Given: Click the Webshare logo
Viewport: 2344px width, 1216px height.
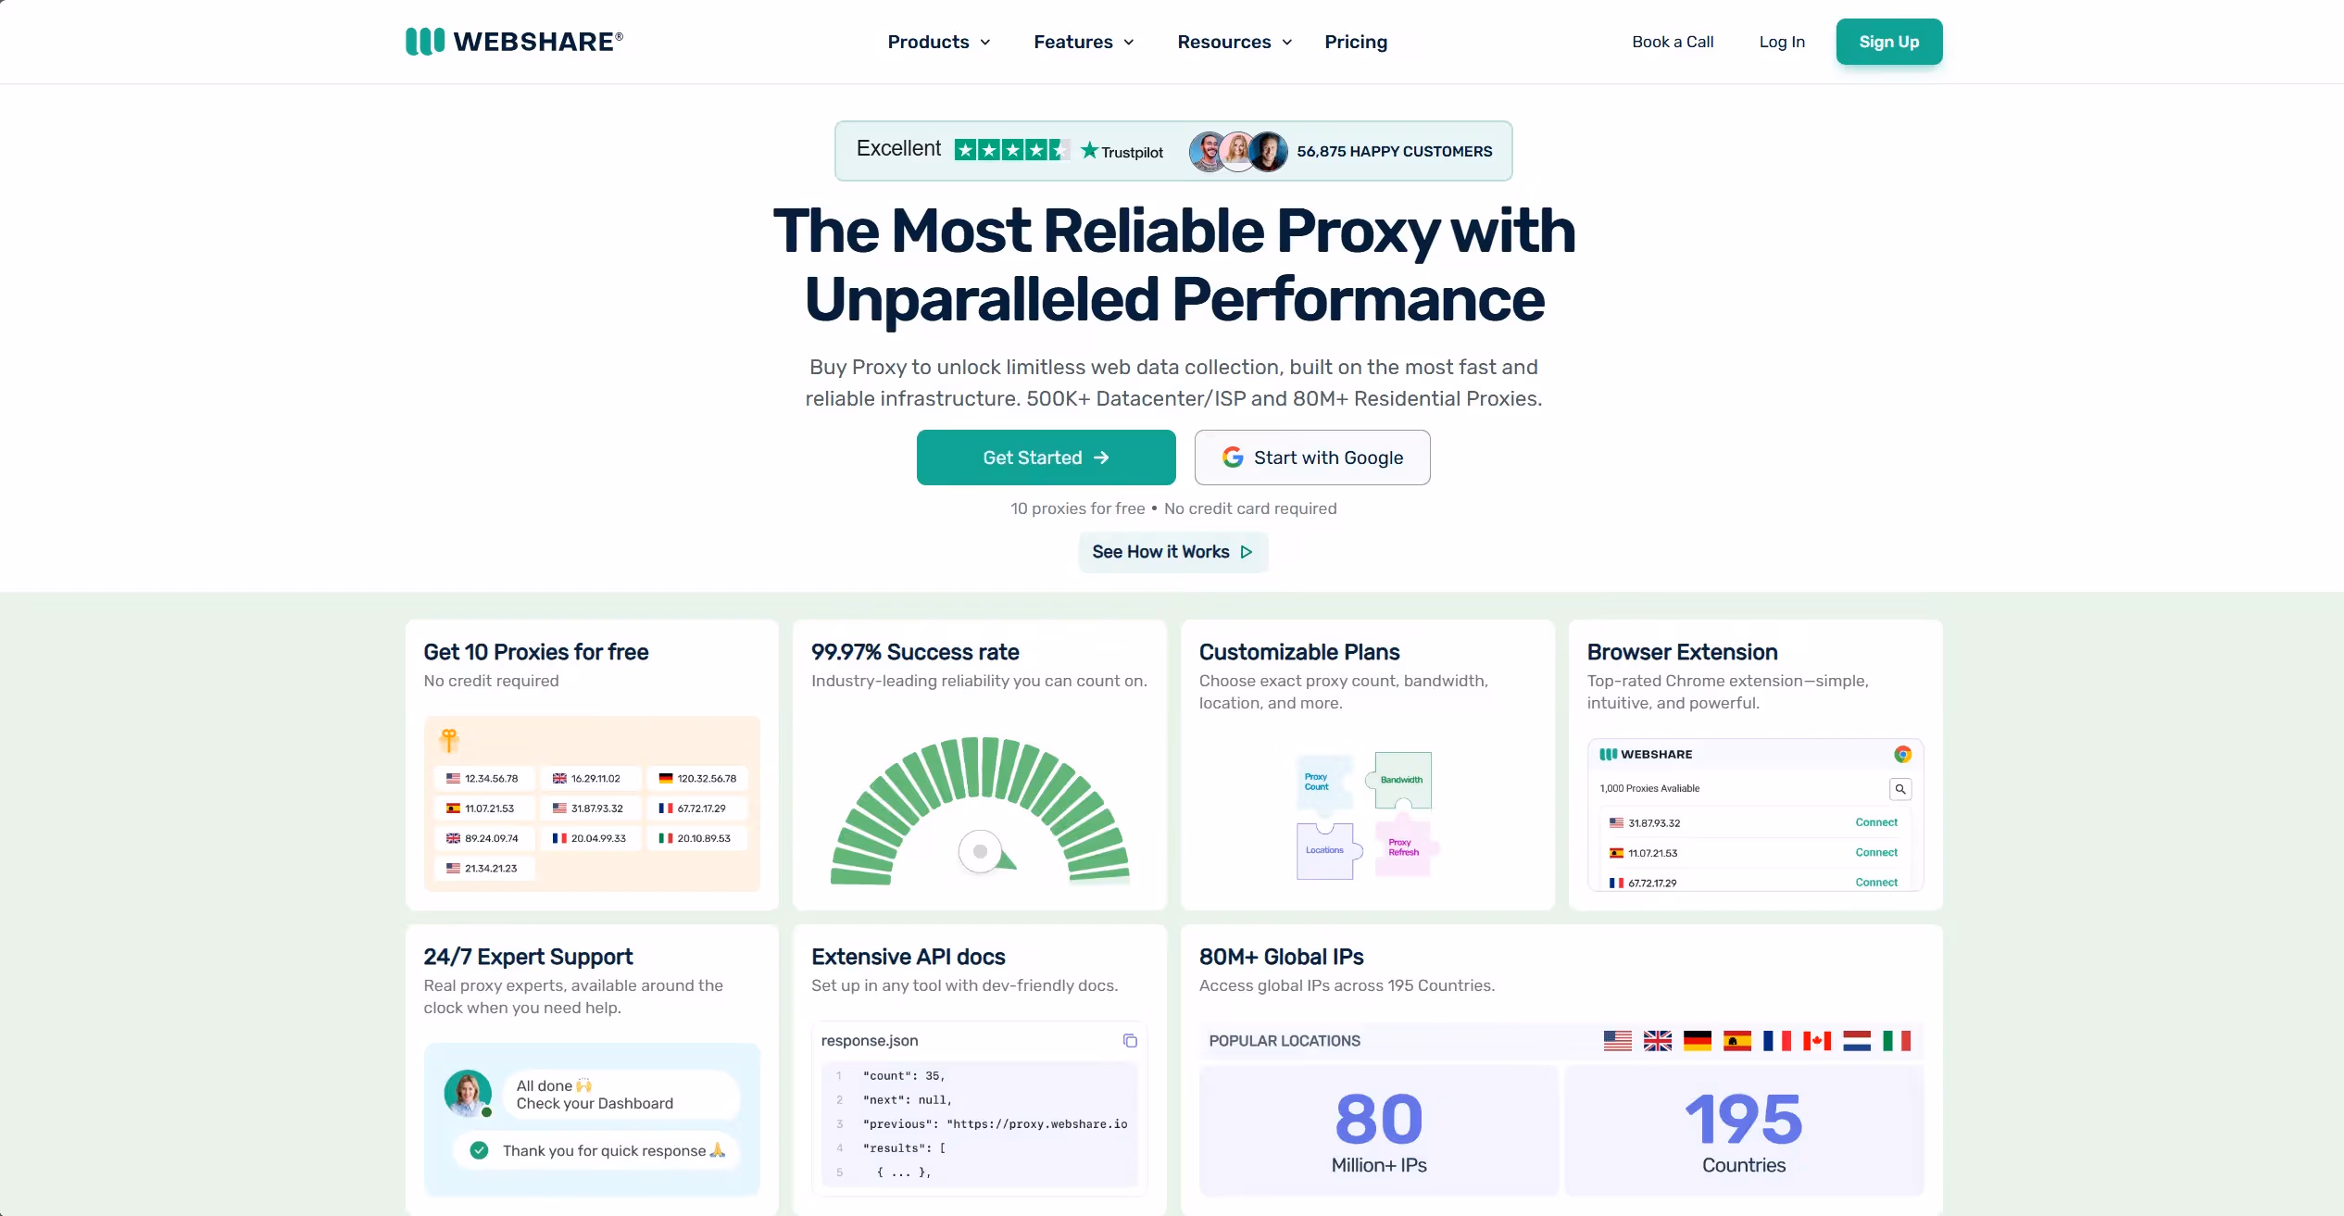Looking at the screenshot, I should click(513, 41).
